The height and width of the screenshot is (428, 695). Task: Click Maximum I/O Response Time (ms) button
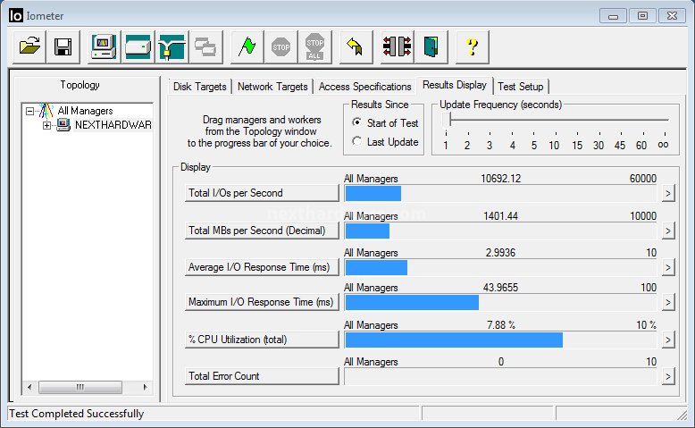(x=262, y=302)
